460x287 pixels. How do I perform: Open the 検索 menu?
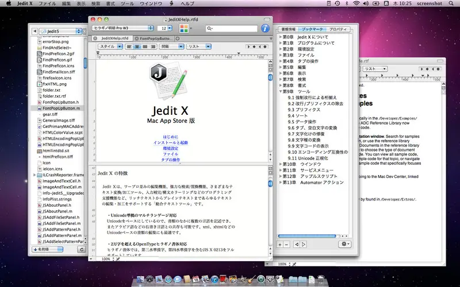95,3
